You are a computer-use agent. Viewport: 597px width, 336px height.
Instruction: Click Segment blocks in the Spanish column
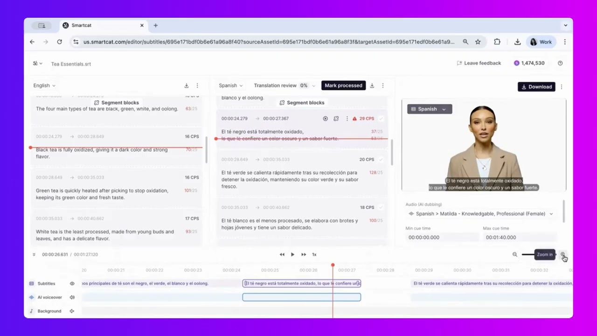tap(302, 103)
